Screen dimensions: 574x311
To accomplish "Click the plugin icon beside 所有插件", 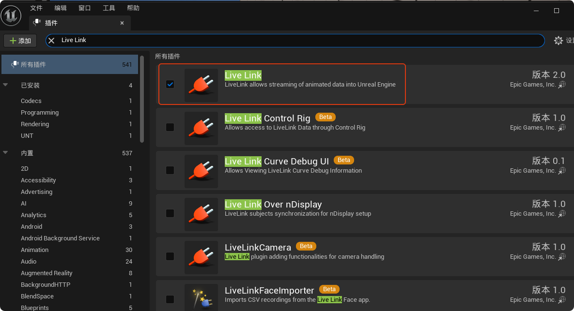I will click(x=15, y=64).
